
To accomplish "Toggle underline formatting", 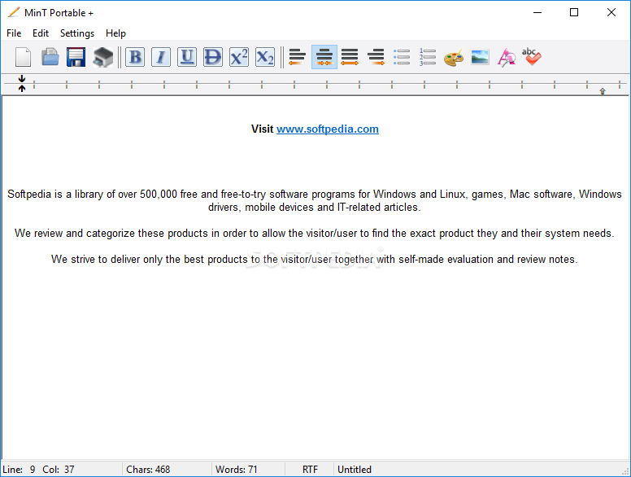I will (x=187, y=57).
